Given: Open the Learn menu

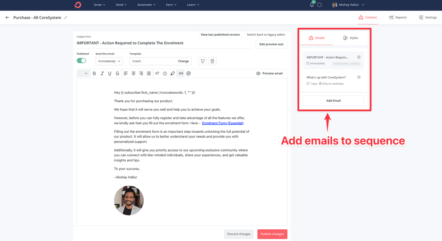Looking at the screenshot, I should 193,5.
